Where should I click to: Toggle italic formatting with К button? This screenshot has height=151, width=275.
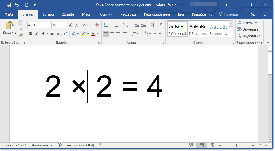pos(36,34)
